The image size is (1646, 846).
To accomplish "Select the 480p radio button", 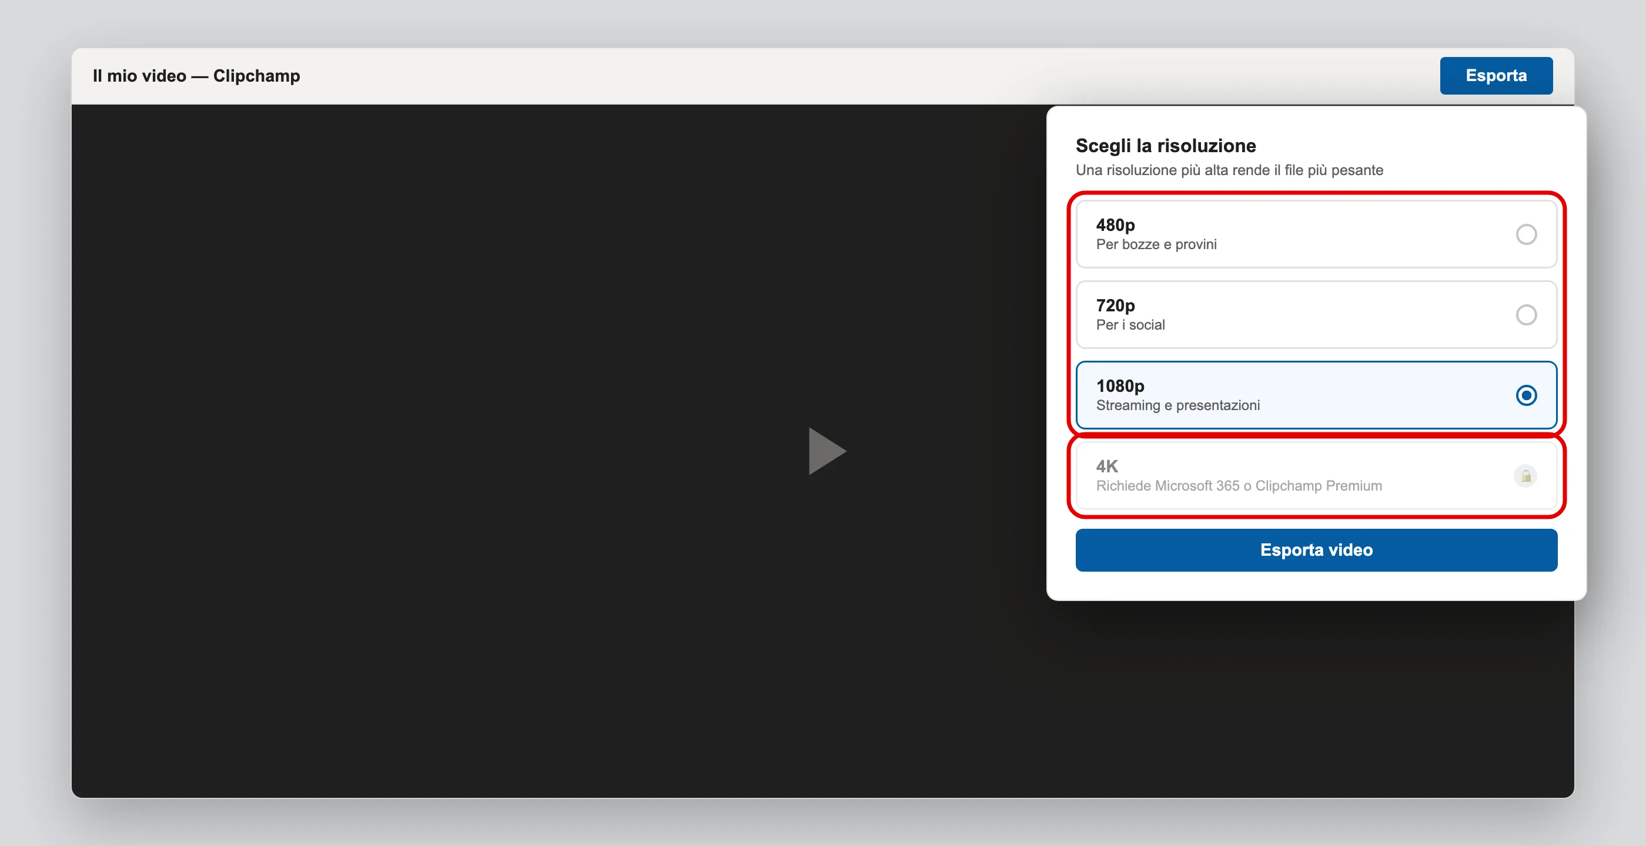I will (x=1526, y=234).
